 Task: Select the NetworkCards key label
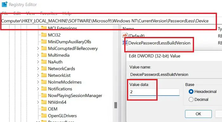(x=62, y=69)
